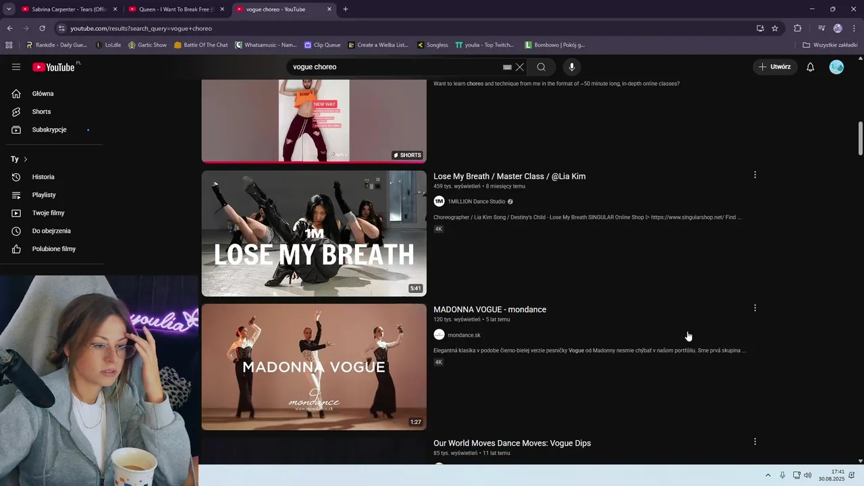Click the page vertical scrollbar thumb
Viewport: 864px width, 486px height.
860,138
